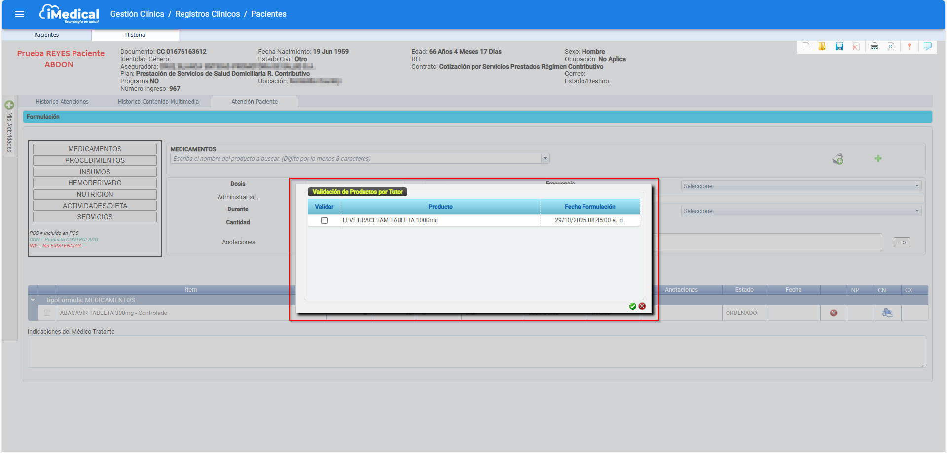The width and height of the screenshot is (947, 453).
Task: Cancel the dialog with the red X icon
Action: pyautogui.click(x=642, y=306)
